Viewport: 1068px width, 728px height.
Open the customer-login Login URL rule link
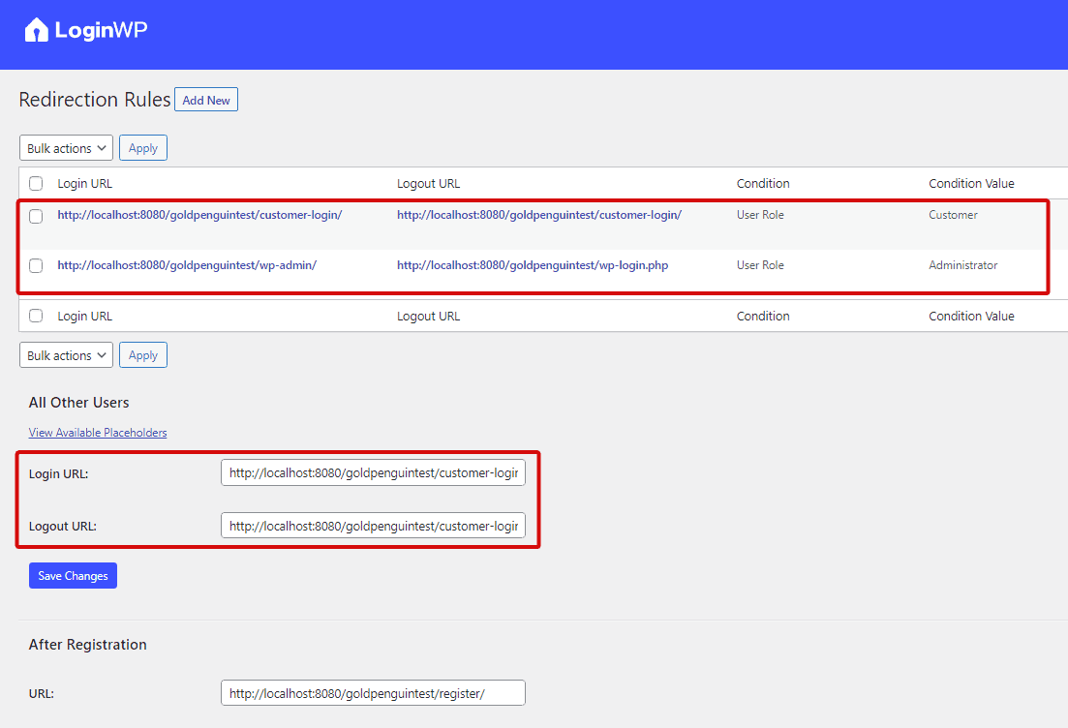199,215
